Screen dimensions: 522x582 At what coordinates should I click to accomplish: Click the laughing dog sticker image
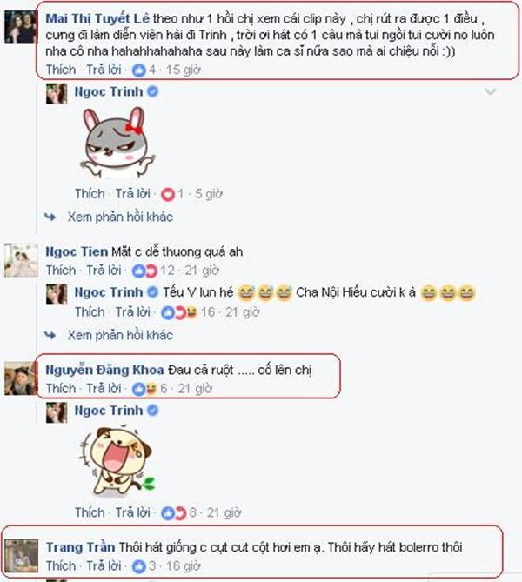117,461
